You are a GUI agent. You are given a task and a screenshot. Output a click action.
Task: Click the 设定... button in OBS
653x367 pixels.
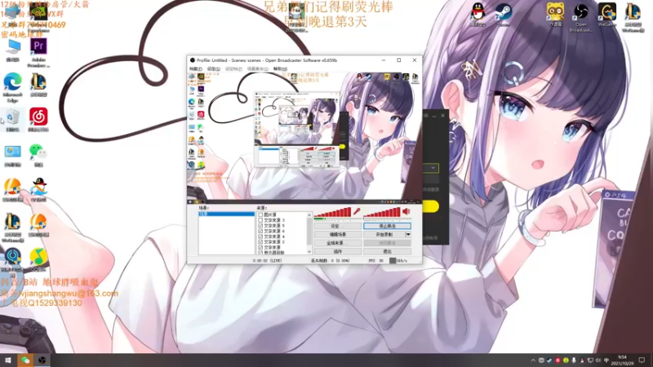(x=338, y=226)
